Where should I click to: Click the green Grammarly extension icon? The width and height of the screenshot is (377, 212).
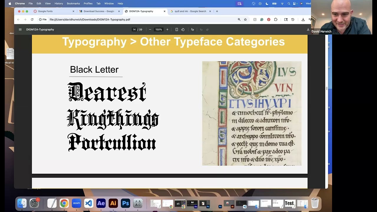[262, 19]
